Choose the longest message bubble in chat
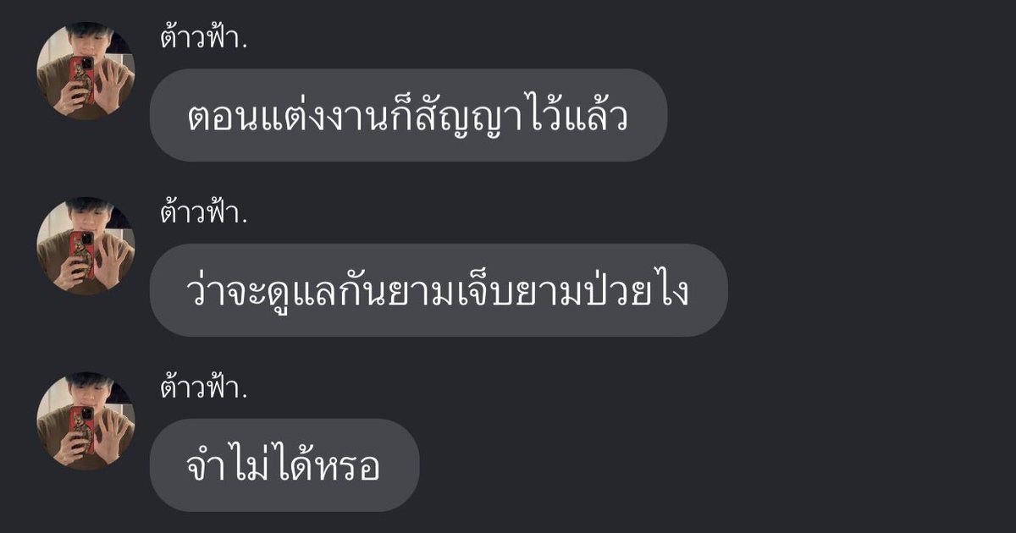The height and width of the screenshot is (533, 1016). click(439, 290)
